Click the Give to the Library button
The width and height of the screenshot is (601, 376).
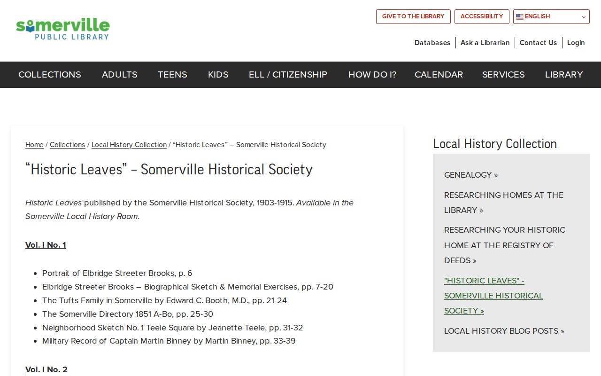[x=413, y=16]
